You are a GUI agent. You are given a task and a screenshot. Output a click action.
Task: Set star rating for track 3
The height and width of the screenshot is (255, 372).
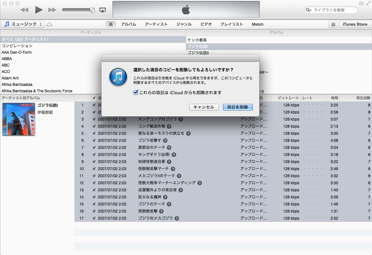point(313,119)
